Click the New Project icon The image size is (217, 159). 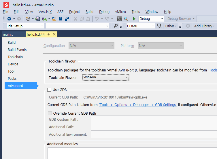(x=28, y=19)
